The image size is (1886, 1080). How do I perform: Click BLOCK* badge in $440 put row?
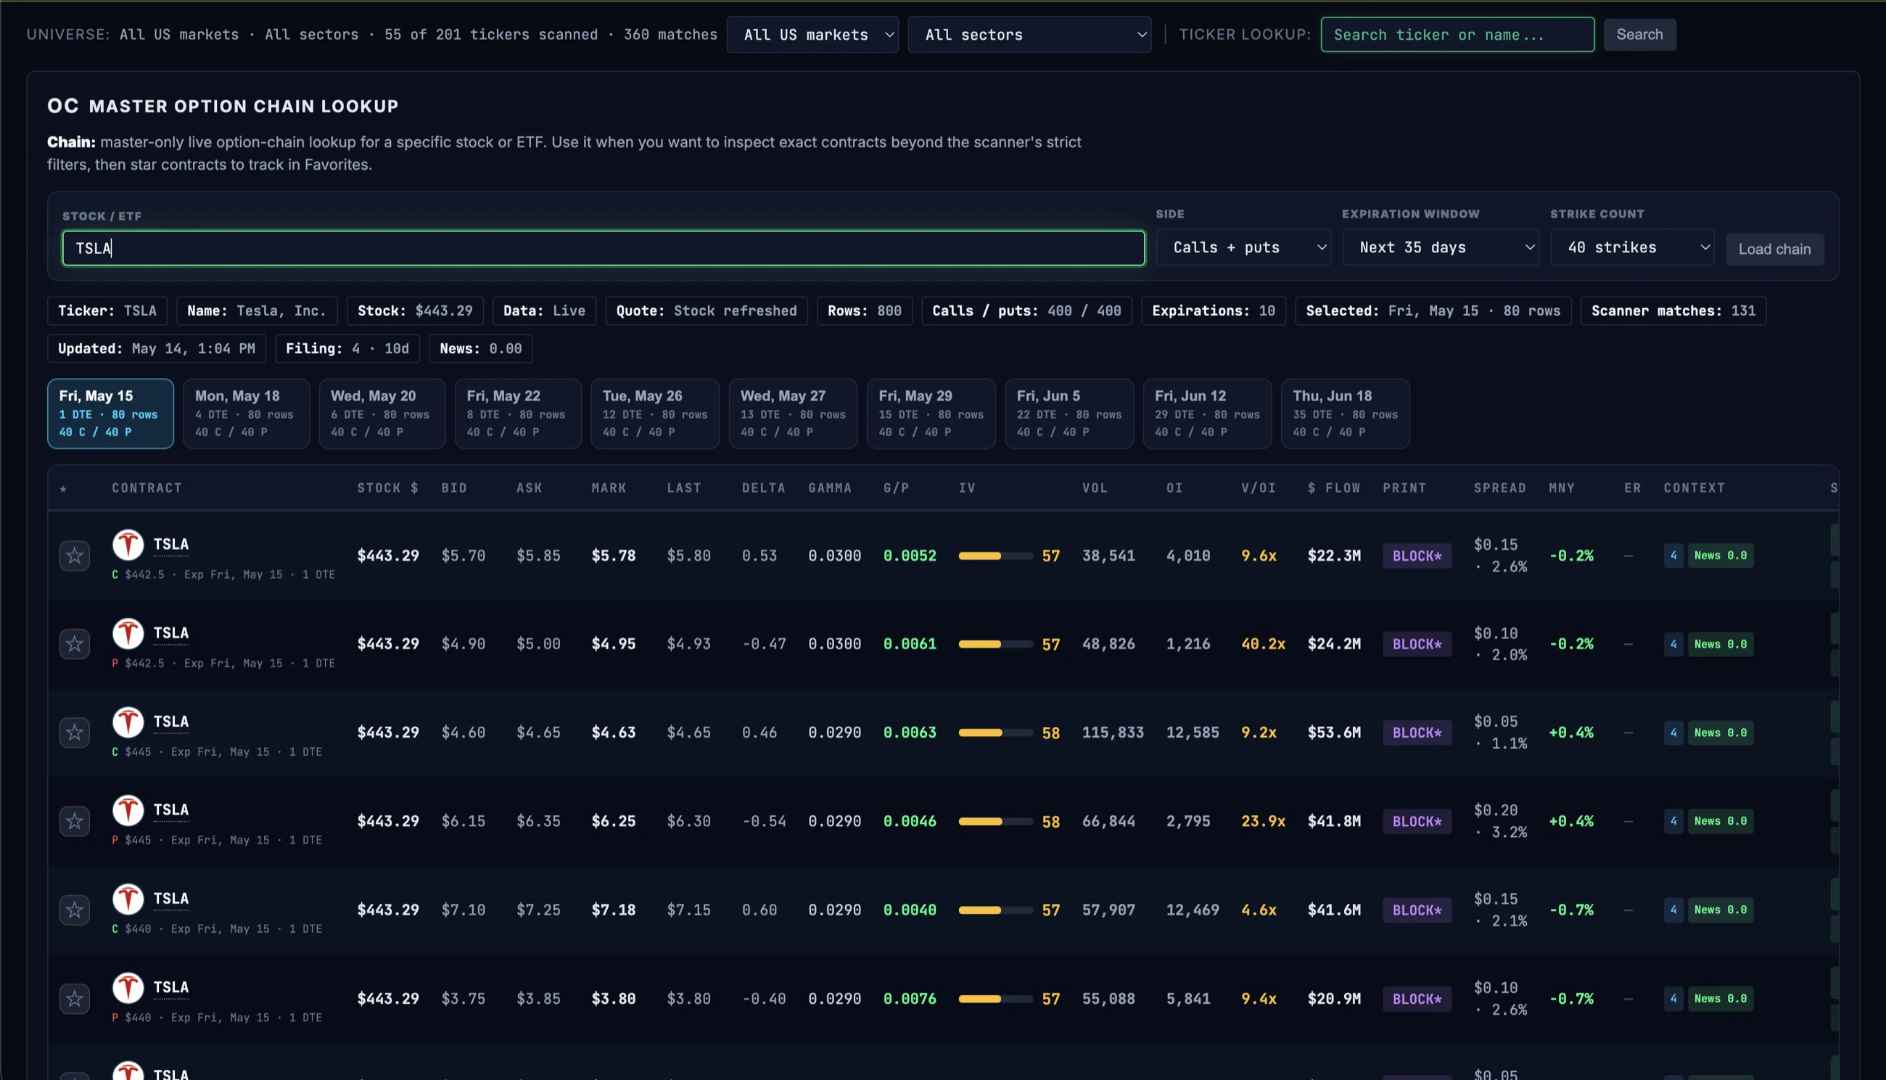[1417, 999]
